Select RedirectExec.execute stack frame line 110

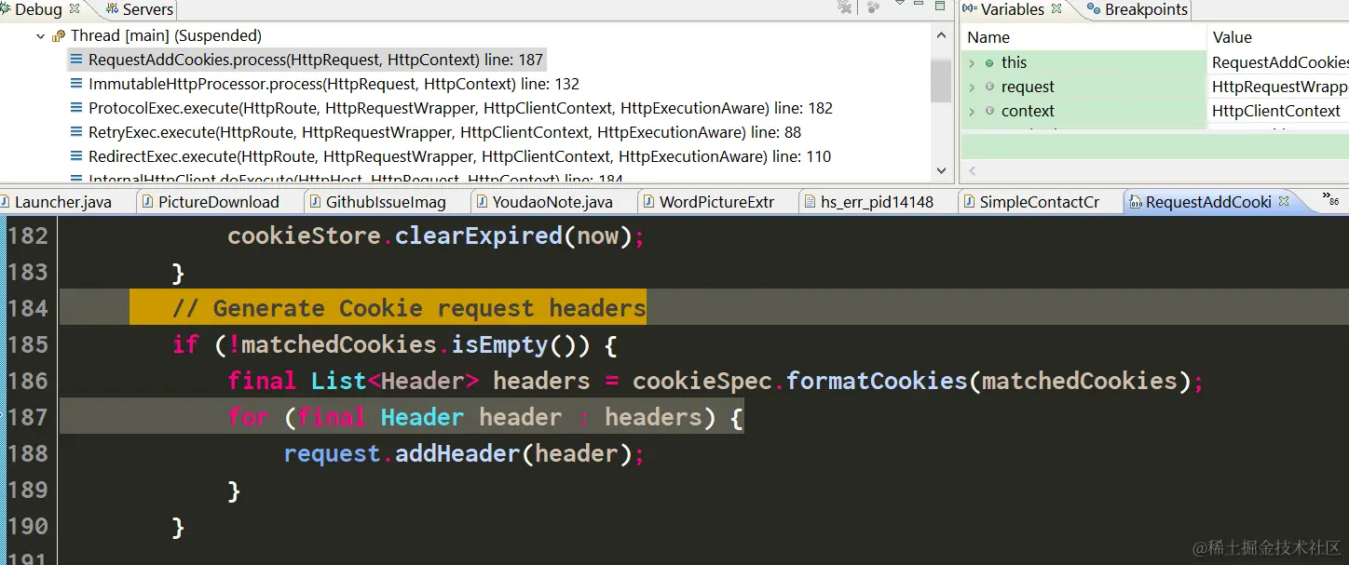coord(459,156)
